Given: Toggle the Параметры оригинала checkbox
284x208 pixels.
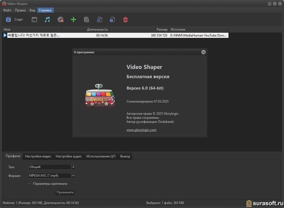Looking at the screenshot, I should click(x=30, y=183).
